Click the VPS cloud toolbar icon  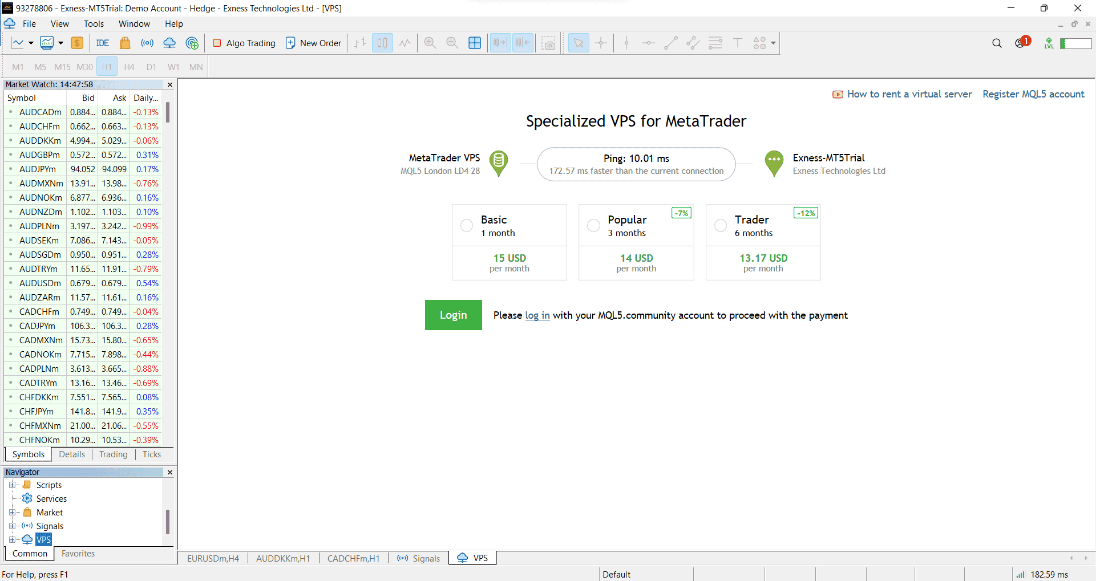pyautogui.click(x=169, y=43)
